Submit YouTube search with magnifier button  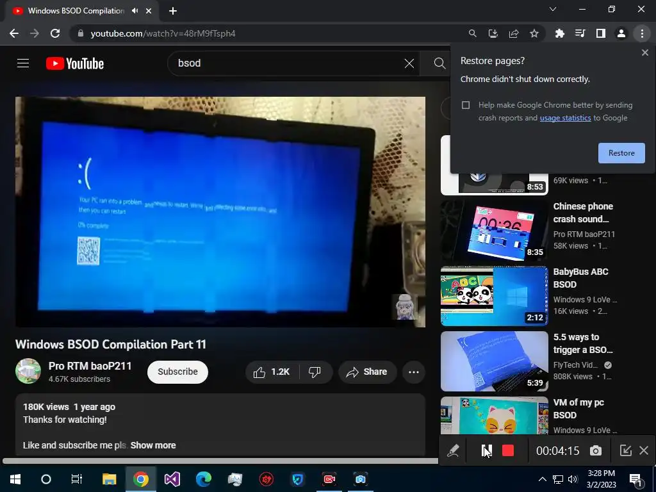[439, 63]
